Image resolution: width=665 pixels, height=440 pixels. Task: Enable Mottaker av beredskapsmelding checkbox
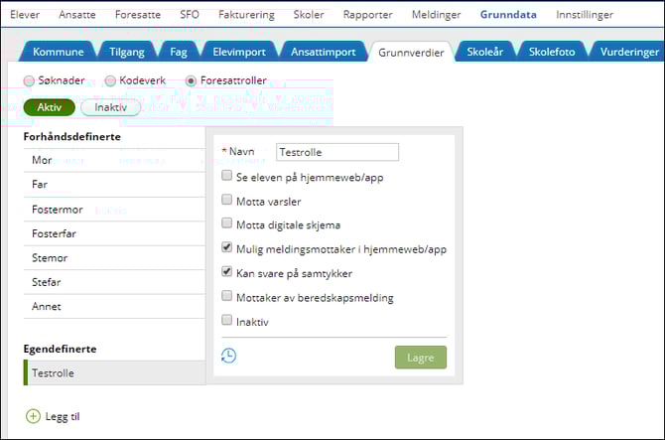[x=227, y=296]
